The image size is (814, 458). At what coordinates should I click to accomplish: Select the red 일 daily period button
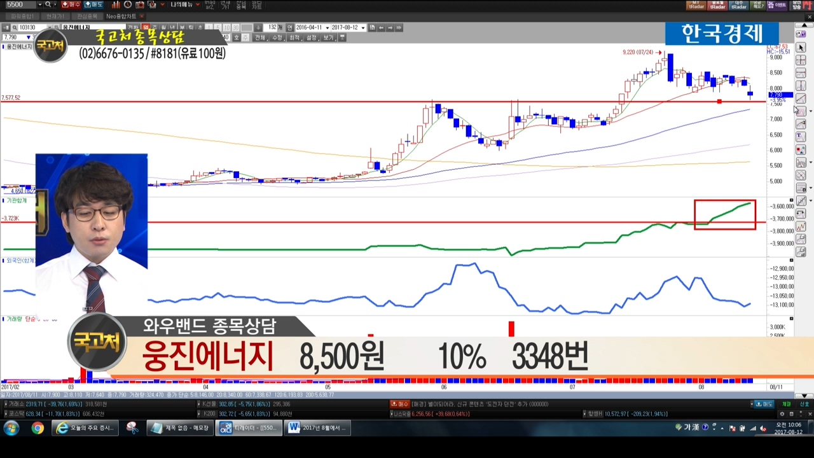click(146, 27)
